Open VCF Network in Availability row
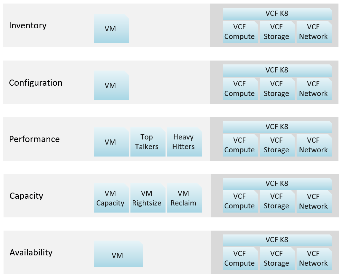342x276 pixels. click(x=314, y=259)
